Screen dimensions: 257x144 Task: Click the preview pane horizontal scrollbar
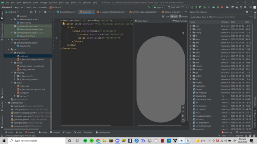[x=160, y=126]
